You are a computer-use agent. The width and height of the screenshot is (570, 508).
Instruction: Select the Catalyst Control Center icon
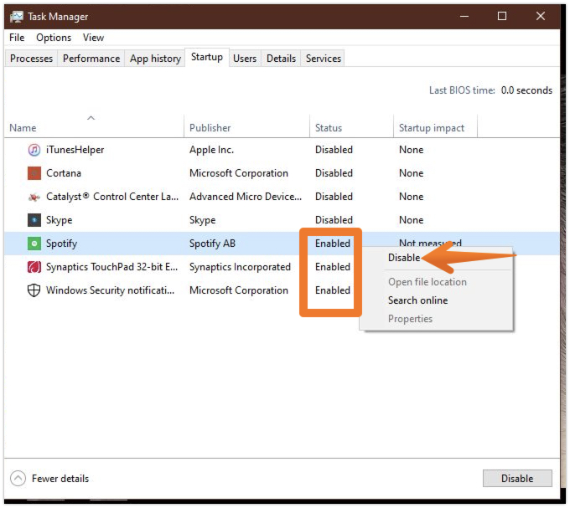coord(34,197)
